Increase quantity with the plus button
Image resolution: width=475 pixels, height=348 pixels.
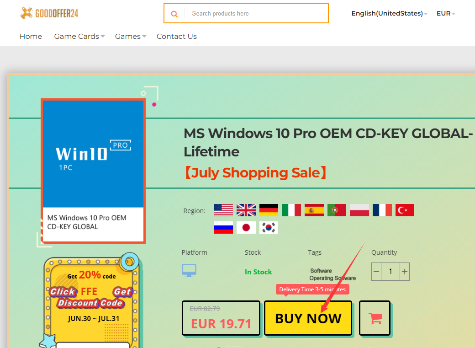(404, 272)
